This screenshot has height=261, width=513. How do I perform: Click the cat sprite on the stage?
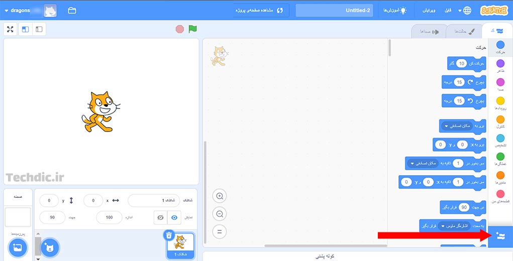tap(100, 112)
